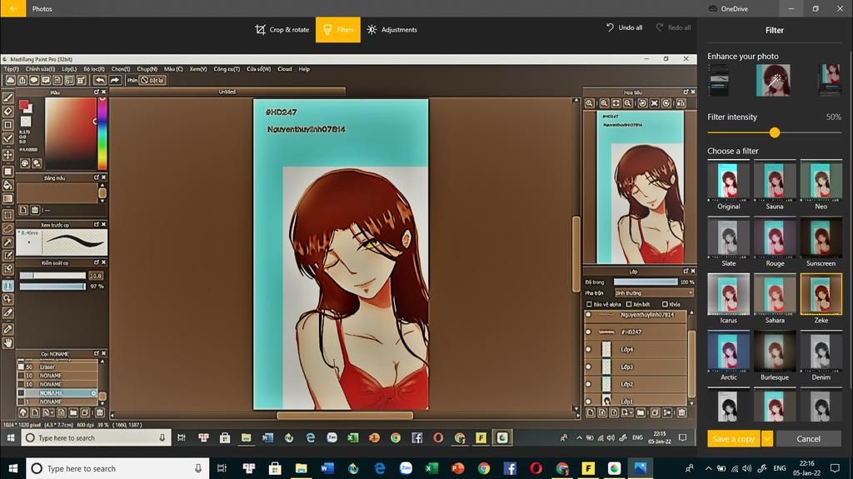853x479 pixels.
Task: Select the Text tool in MediBang toolbox
Action: tap(8, 285)
